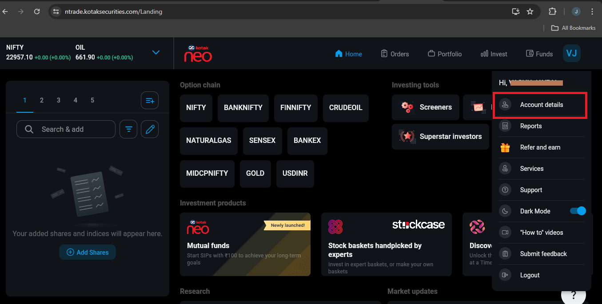The image size is (602, 304).
Task: Switch to watchlist tab 3
Action: coord(59,100)
